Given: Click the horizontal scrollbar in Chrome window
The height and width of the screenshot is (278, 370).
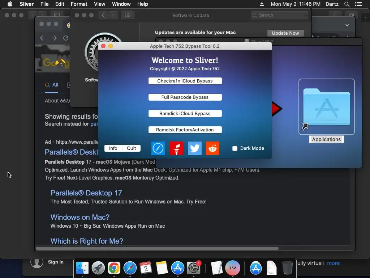Looking at the screenshot, I should (x=157, y=248).
